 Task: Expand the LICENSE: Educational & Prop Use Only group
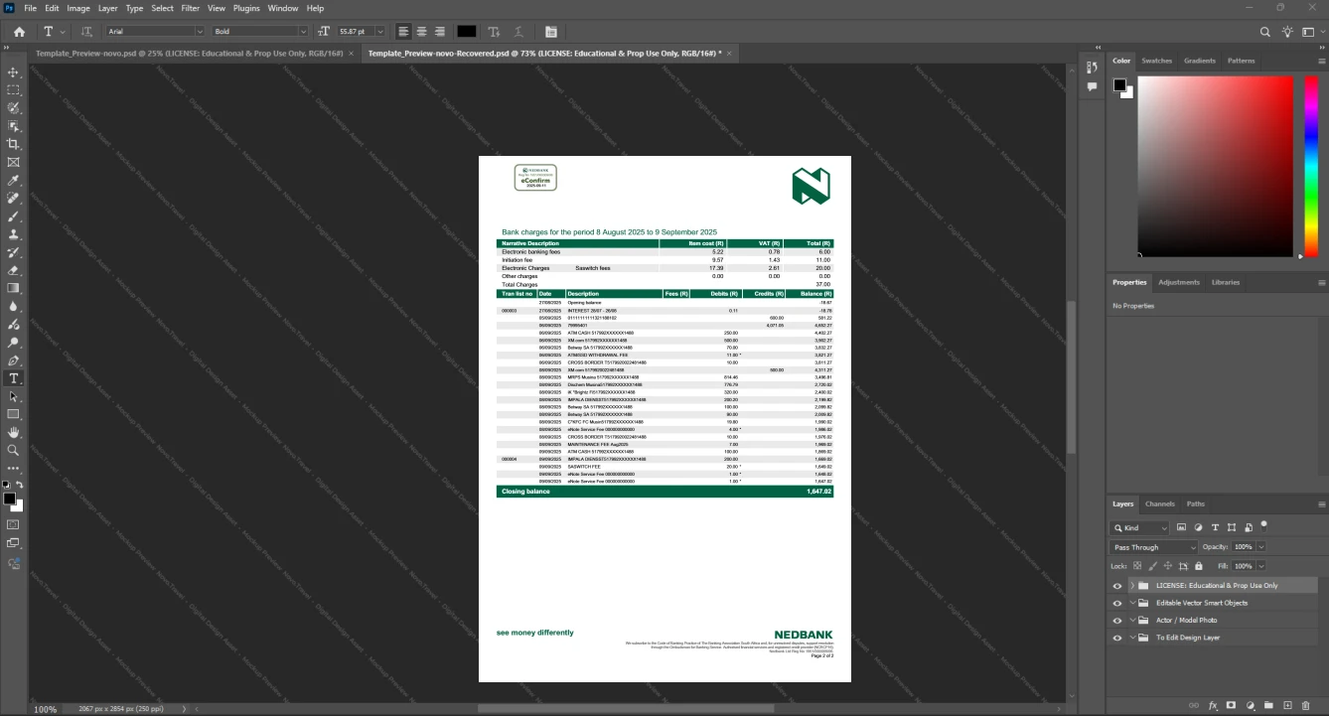point(1132,586)
